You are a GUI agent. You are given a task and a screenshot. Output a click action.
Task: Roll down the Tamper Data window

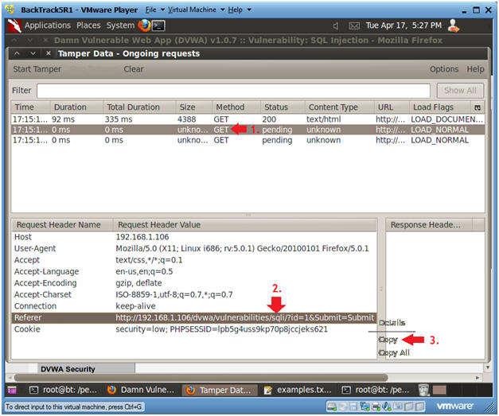[33, 53]
